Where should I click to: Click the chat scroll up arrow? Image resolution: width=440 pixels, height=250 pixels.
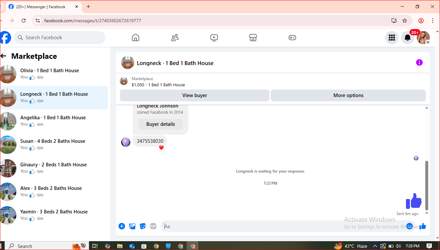[427, 108]
